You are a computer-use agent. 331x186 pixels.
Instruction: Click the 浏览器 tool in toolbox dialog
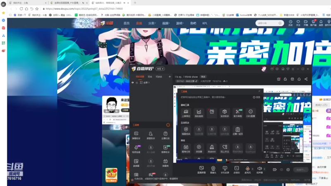[x=199, y=148]
